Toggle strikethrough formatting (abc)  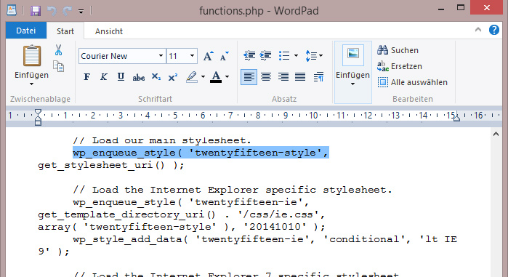pyautogui.click(x=138, y=77)
